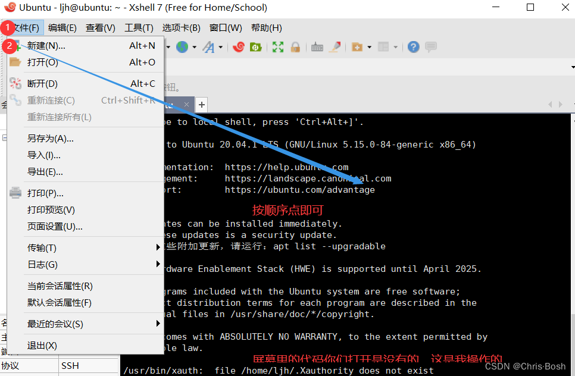Click tab scroll left arrow

(550, 105)
